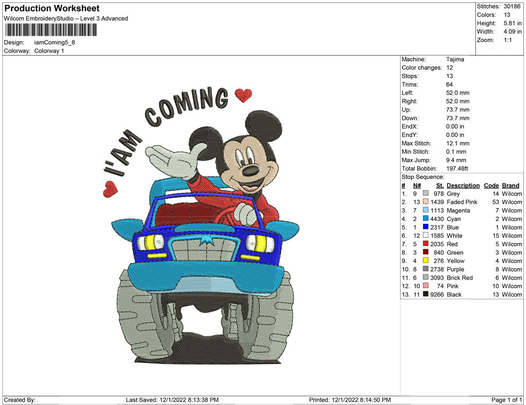Click the Code column header
This screenshot has height=405, width=526.
491,185
